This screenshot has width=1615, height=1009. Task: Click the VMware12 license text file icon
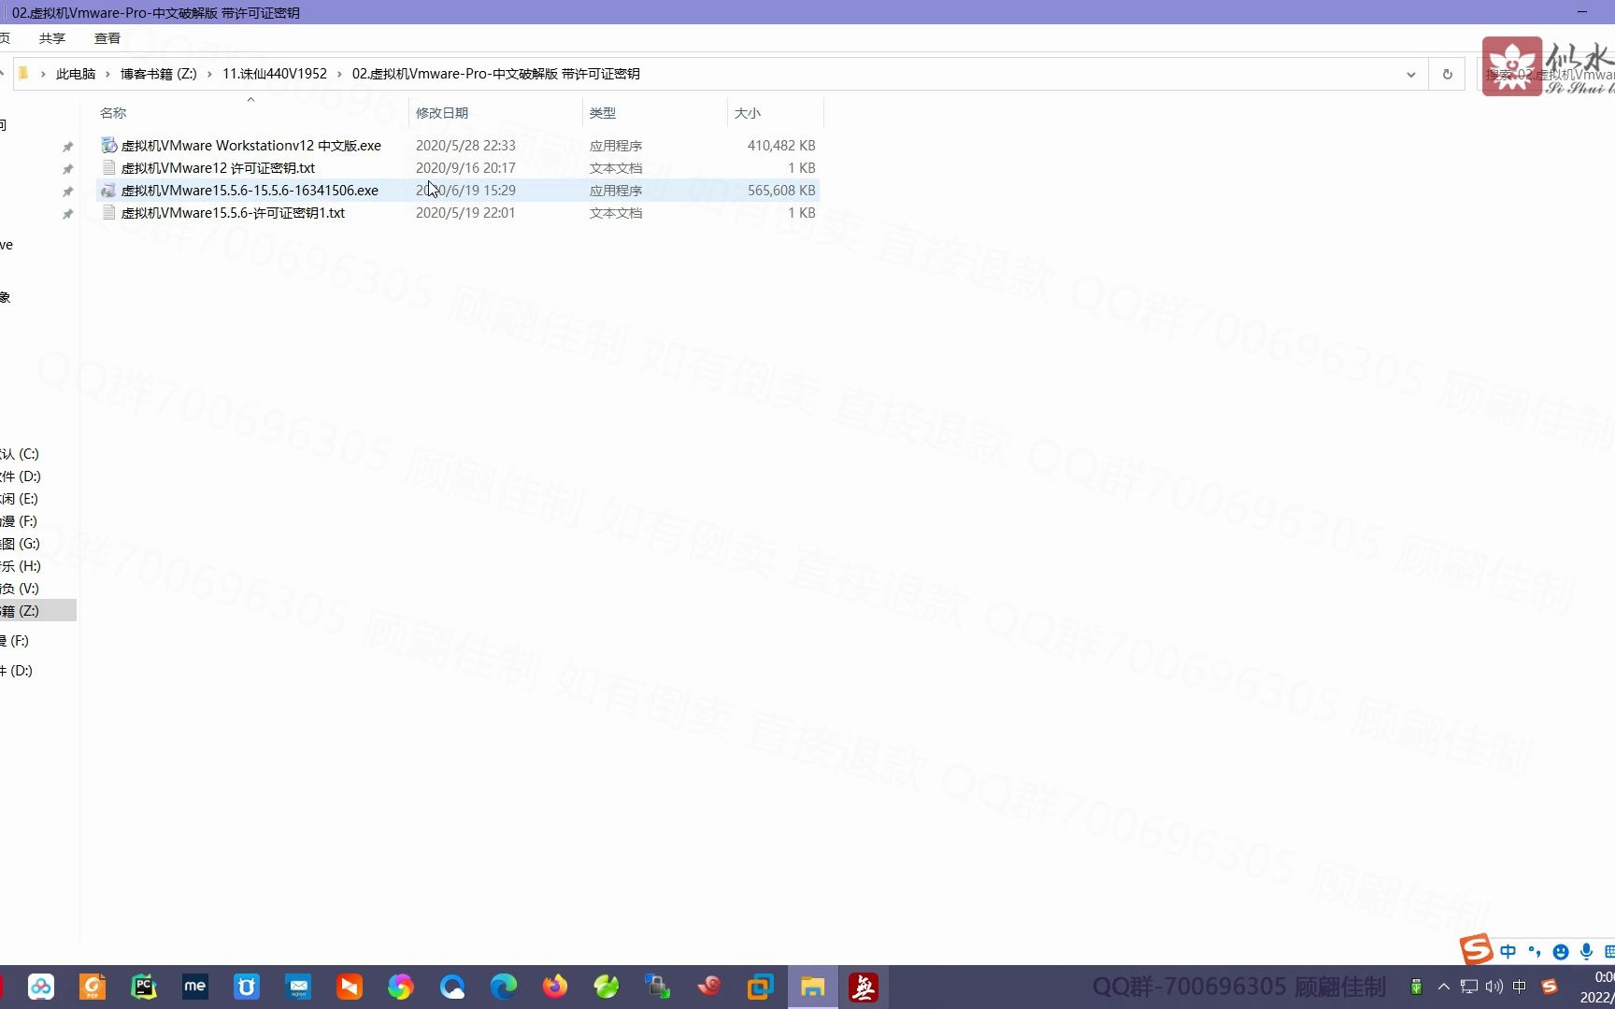[109, 167]
